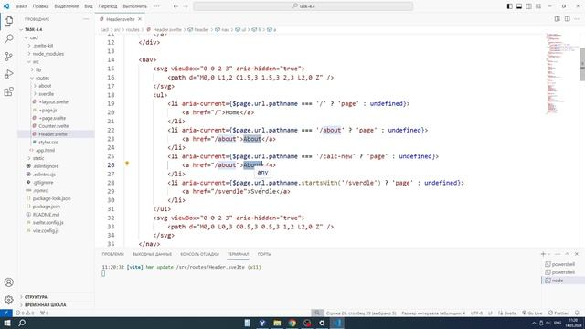The height and width of the screenshot is (329, 585).
Task: Expand the about folder in routes
Action: [x=45, y=86]
